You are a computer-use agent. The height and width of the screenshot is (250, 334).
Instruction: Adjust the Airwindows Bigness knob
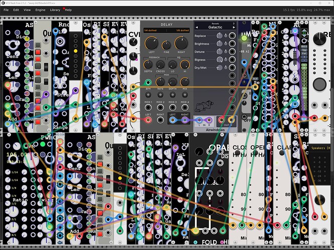tap(219, 59)
